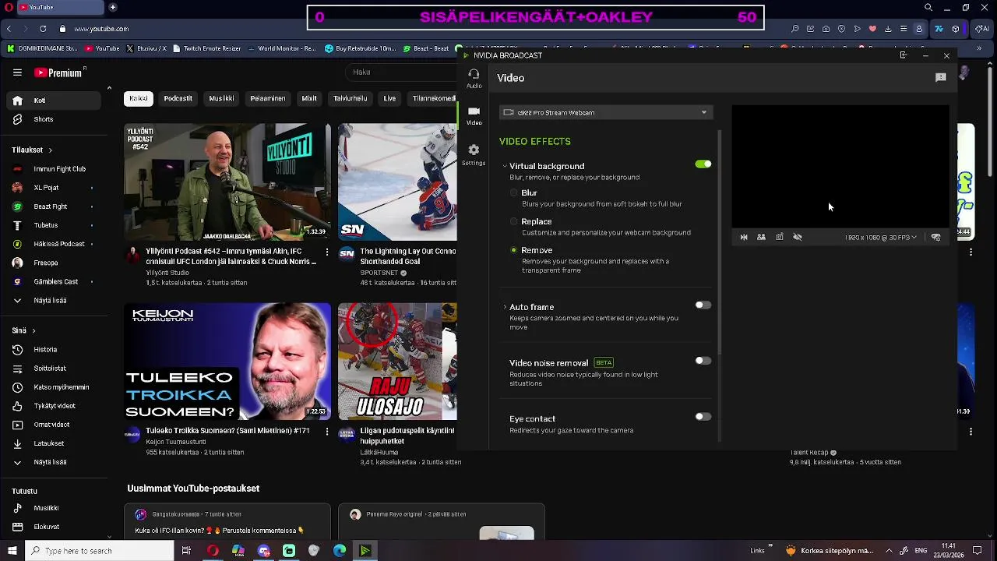Select the Remove radio option
997x561 pixels.
tap(513, 250)
